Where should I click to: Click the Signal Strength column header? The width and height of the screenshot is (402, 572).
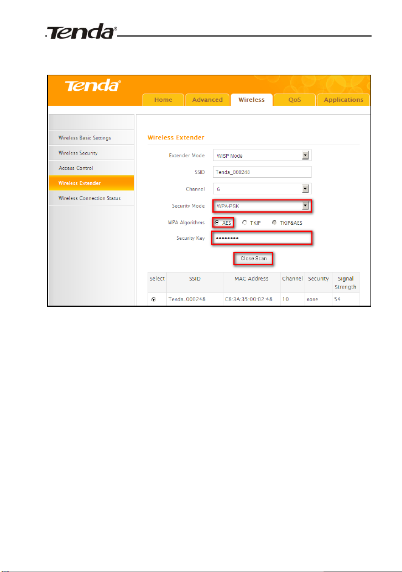[346, 283]
